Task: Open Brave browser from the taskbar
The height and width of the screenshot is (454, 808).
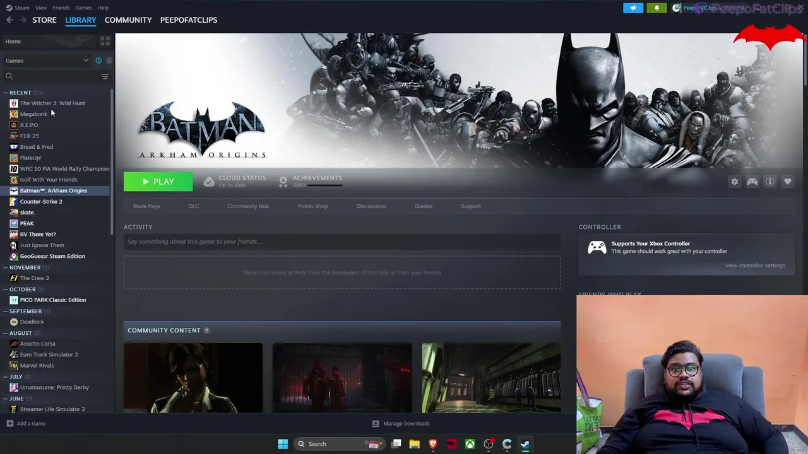Action: tap(433, 444)
